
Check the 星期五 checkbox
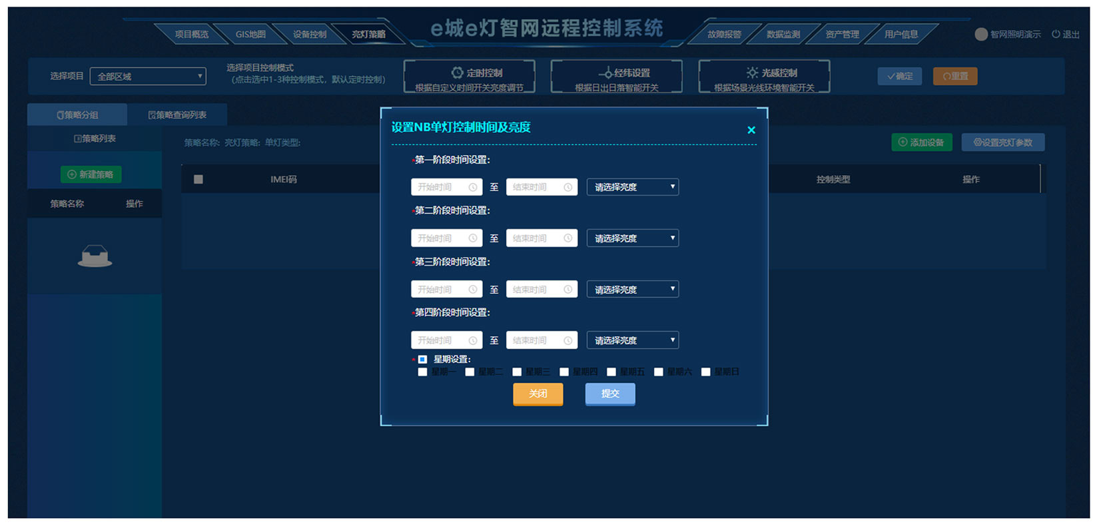[611, 372]
